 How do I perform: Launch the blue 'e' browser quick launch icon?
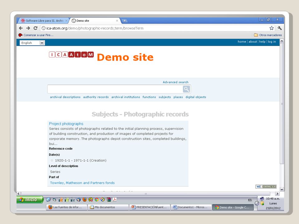49,199
